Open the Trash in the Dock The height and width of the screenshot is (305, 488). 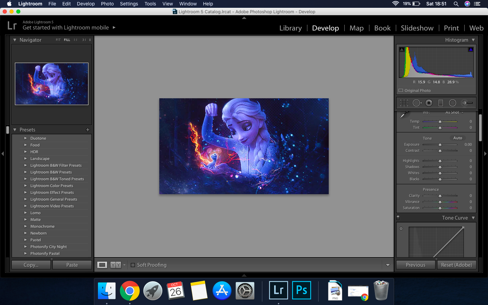381,290
